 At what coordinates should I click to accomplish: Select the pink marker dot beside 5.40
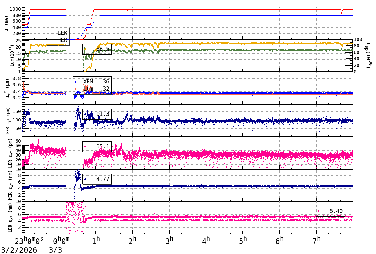(x=318, y=211)
